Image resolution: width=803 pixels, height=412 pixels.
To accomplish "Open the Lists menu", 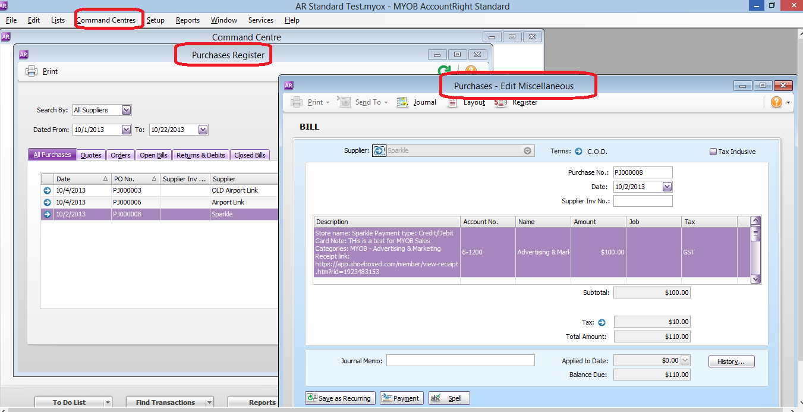I will (x=58, y=20).
